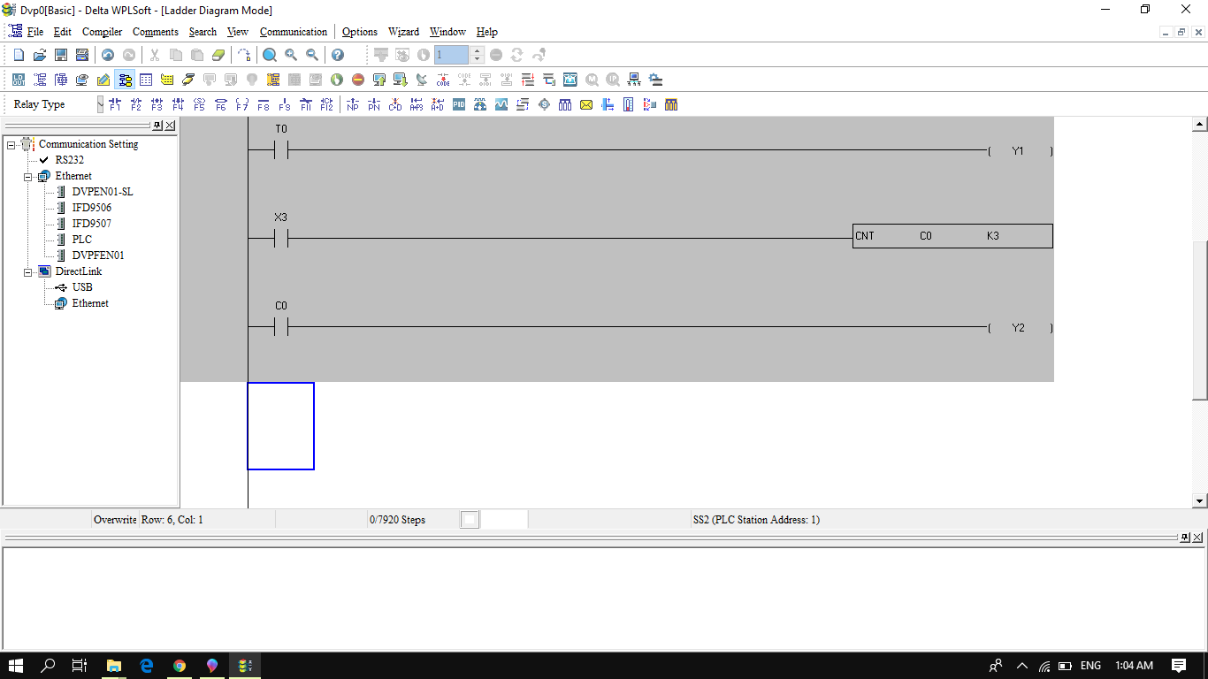1208x679 pixels.
Task: Click the red stop PLC icon
Action: point(358,80)
